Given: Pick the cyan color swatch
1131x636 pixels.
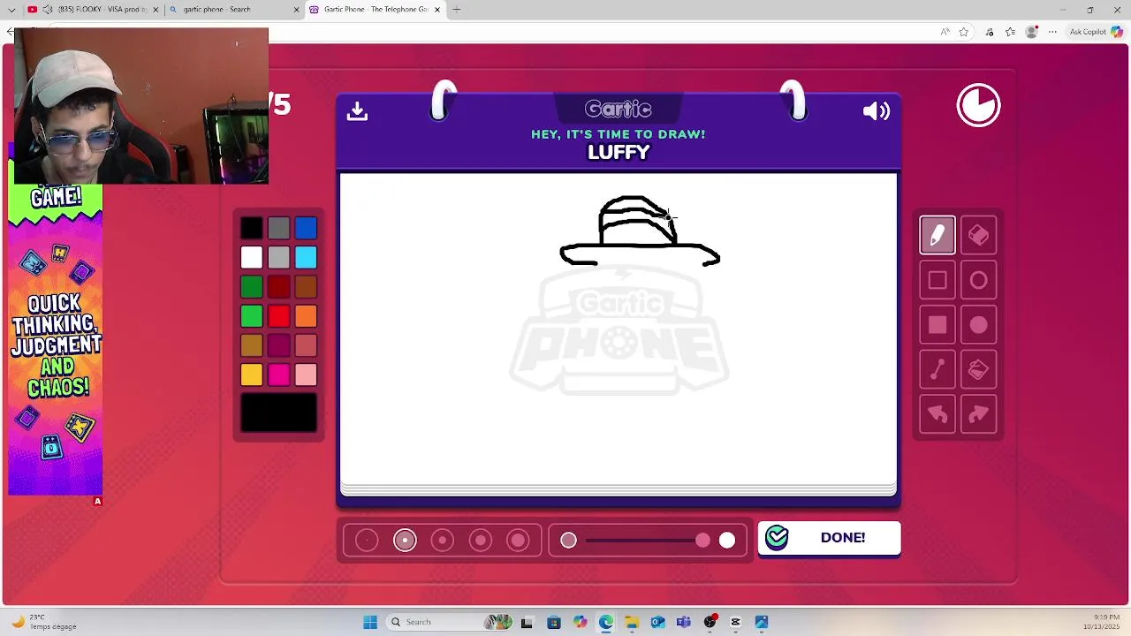Looking at the screenshot, I should coord(306,258).
